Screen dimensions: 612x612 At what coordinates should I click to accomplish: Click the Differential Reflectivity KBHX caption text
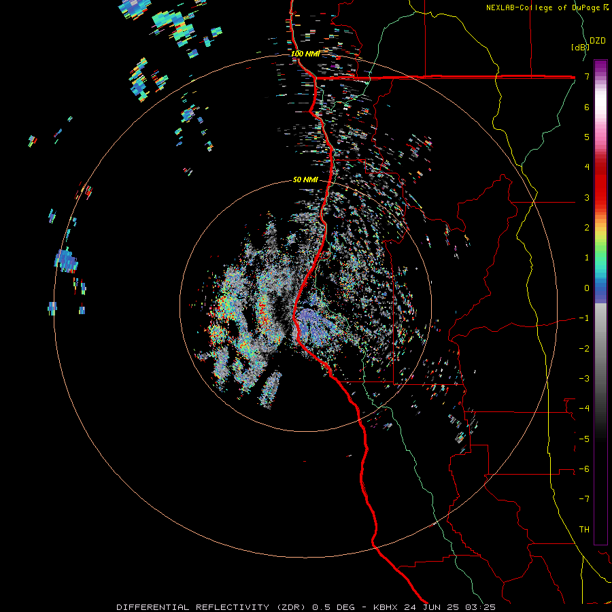306,607
